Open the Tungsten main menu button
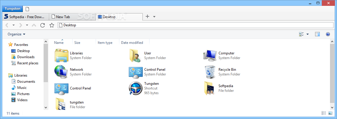The image size is (337, 119). click(x=13, y=9)
